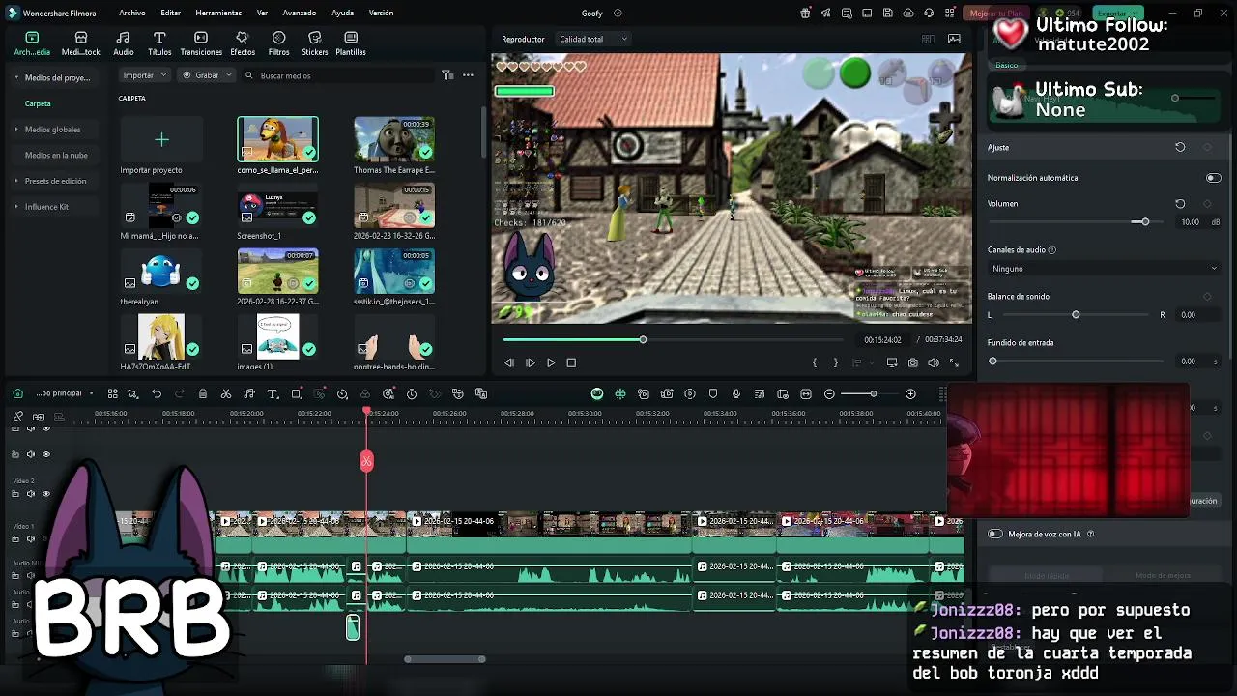
Task: Click the microphone voiceover icon
Action: [x=736, y=393]
